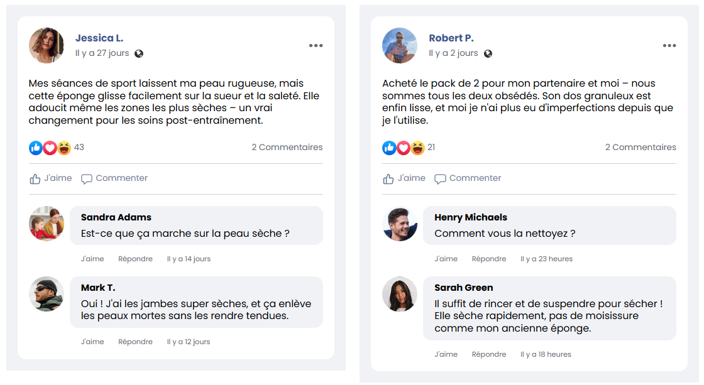Click the globe privacy icon on Robert's post

[x=488, y=53]
